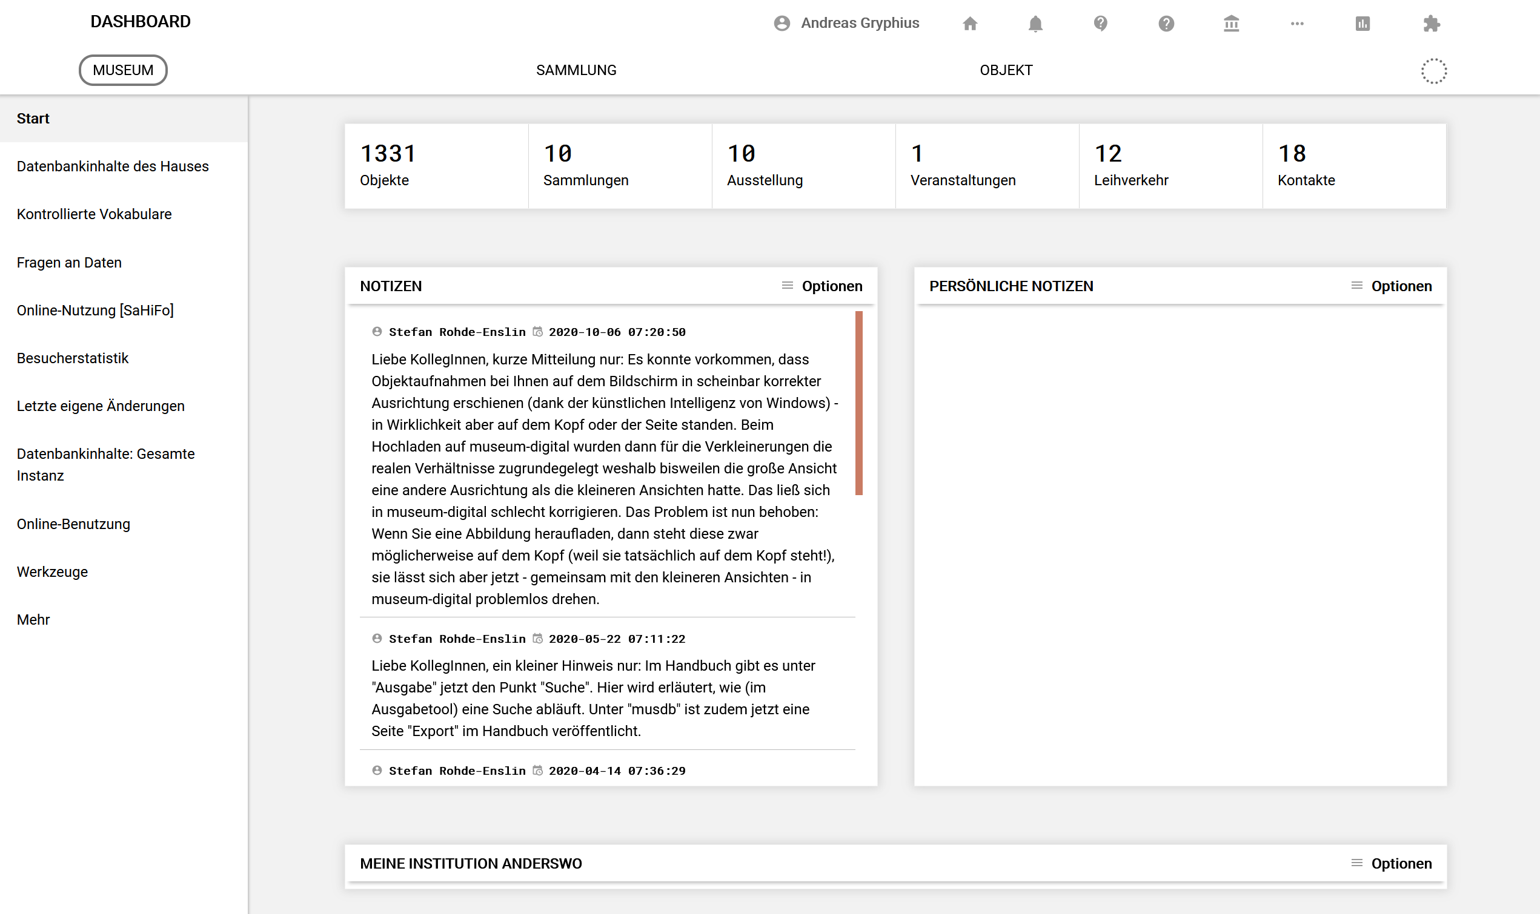Open Kontrollierte Vokabulare menu item

[124, 214]
